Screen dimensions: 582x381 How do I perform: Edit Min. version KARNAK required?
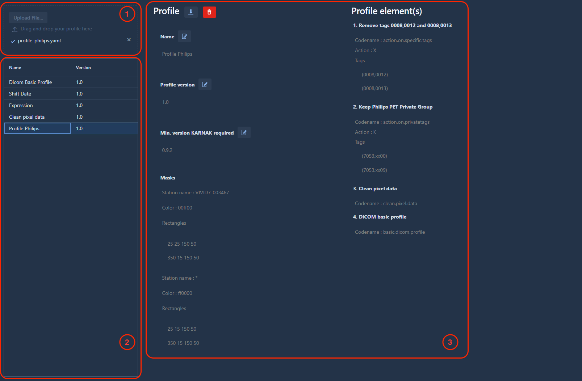point(244,132)
